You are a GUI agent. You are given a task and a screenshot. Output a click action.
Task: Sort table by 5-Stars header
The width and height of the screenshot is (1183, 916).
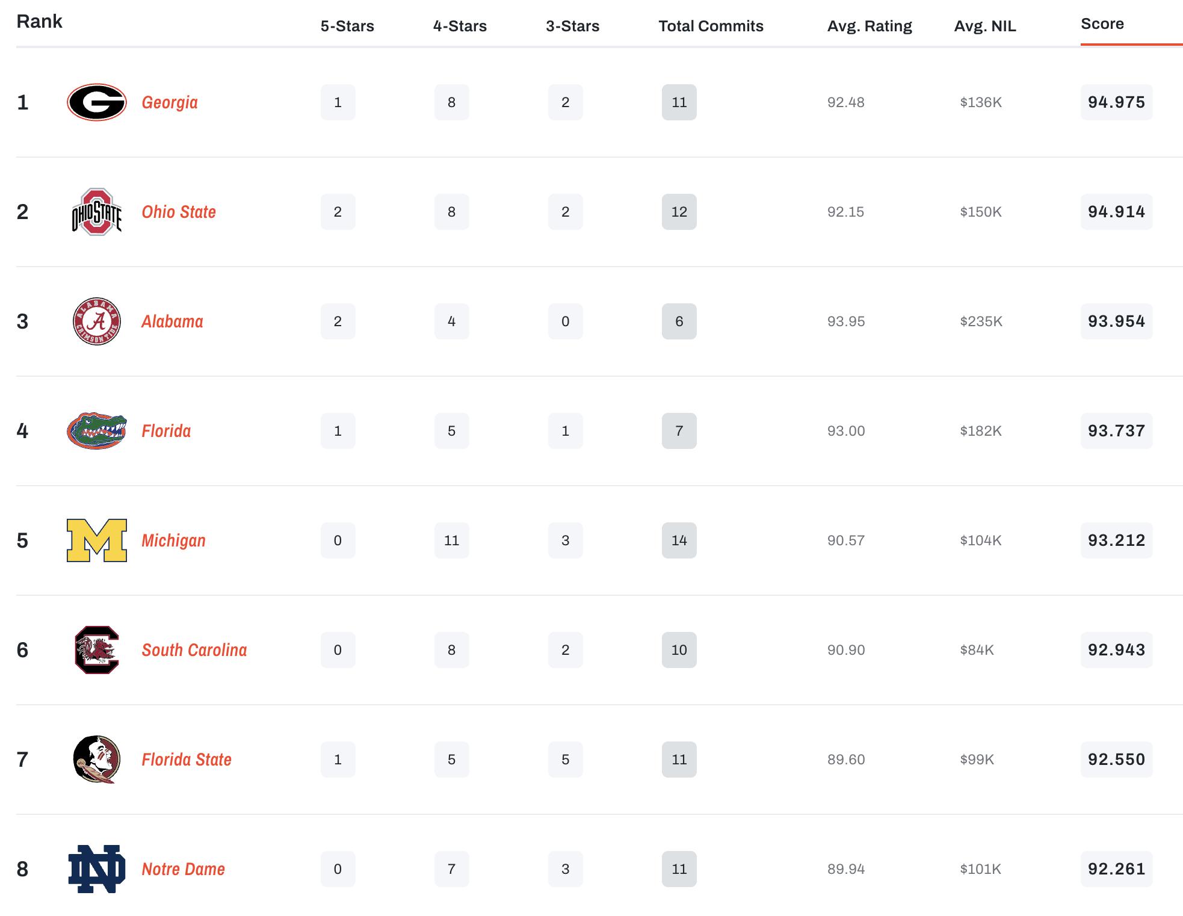tap(347, 26)
